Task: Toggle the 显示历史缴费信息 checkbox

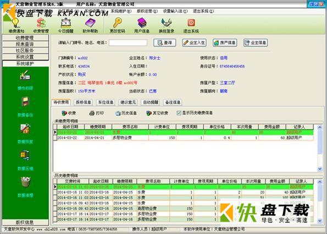Action: pyautogui.click(x=179, y=113)
